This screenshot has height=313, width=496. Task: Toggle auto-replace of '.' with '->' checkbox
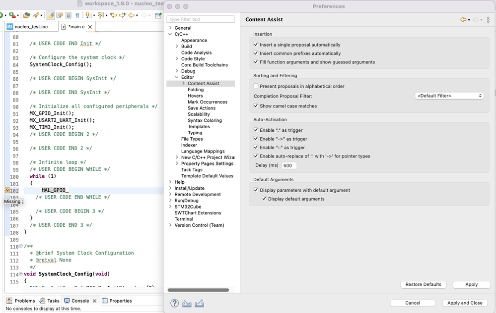256,156
